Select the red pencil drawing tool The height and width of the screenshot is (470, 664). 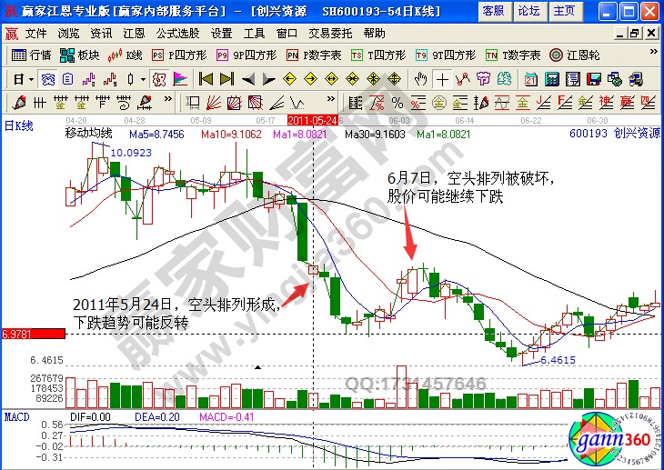pyautogui.click(x=19, y=103)
